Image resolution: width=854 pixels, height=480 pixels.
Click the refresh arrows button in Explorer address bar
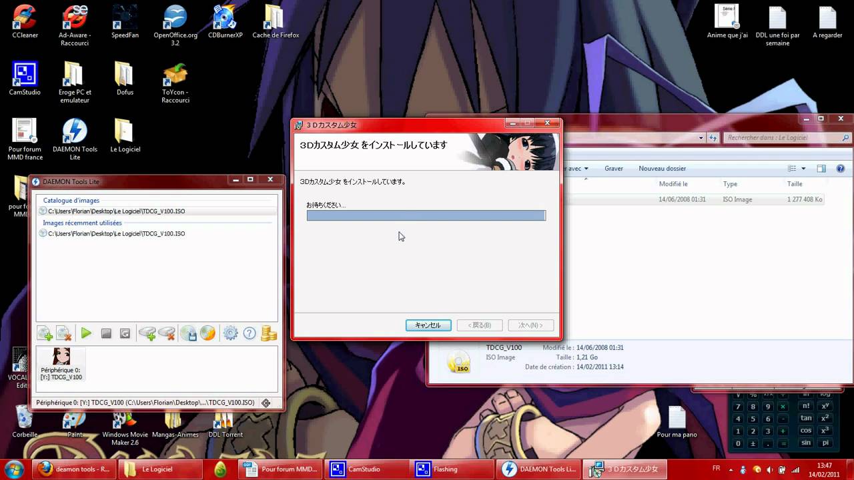[715, 138]
